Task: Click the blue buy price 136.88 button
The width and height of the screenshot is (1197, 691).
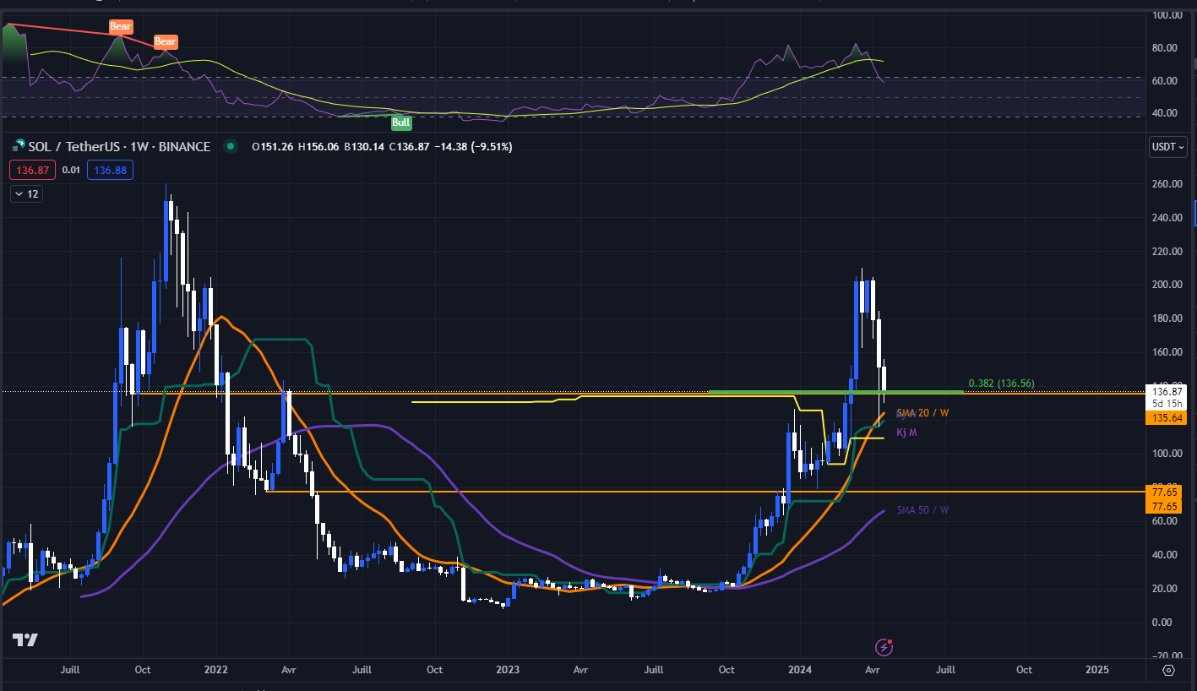Action: coord(111,171)
